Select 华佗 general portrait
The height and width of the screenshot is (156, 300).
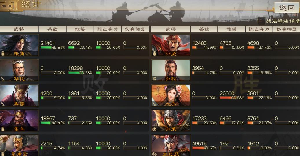click(x=19, y=70)
